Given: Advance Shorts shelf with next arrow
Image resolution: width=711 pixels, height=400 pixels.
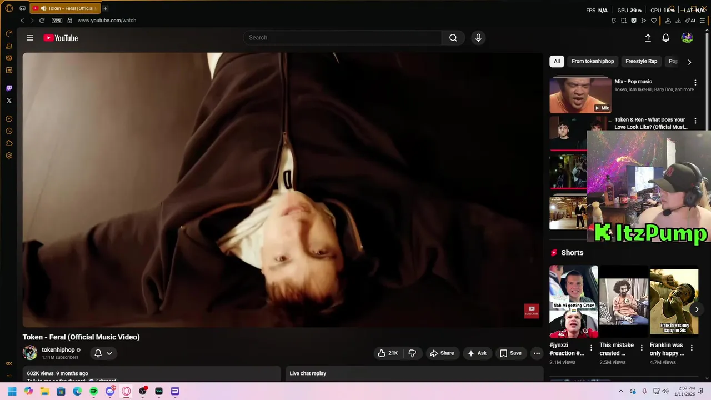Looking at the screenshot, I should click(697, 309).
